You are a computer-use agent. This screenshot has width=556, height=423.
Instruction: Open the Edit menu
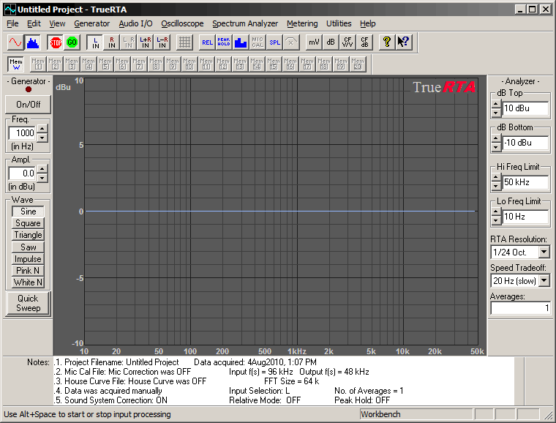(x=34, y=23)
